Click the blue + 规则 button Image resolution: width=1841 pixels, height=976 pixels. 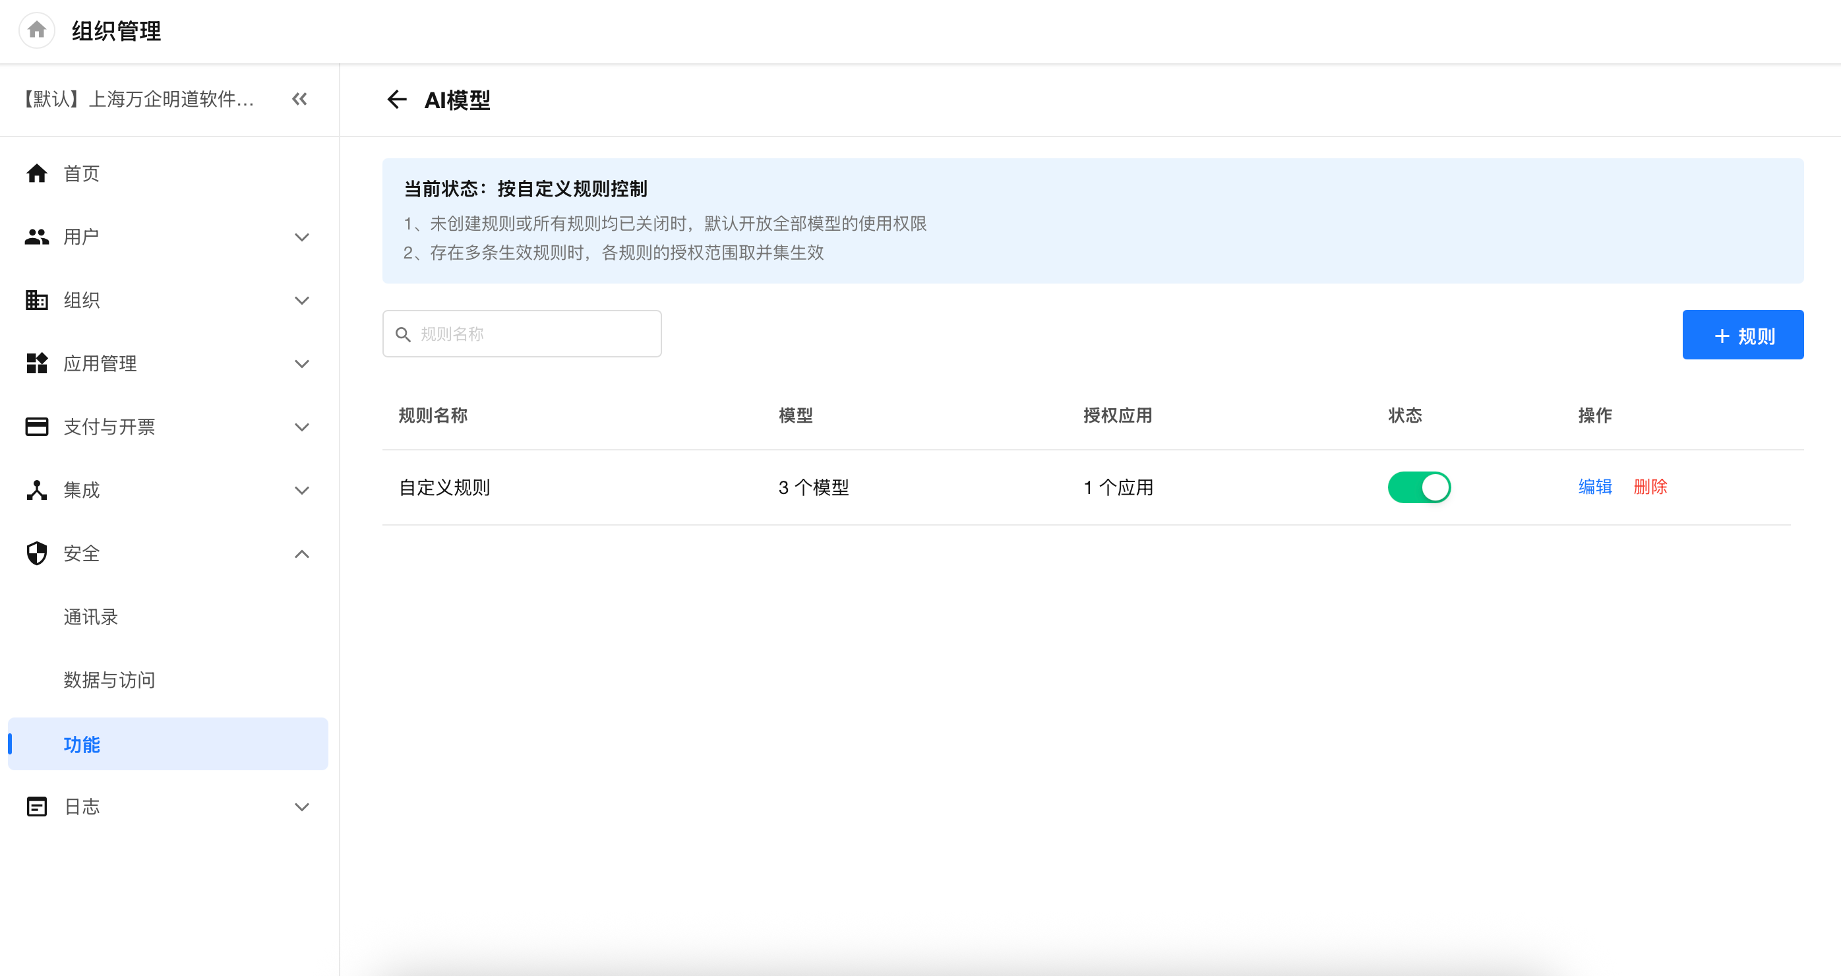coord(1742,334)
